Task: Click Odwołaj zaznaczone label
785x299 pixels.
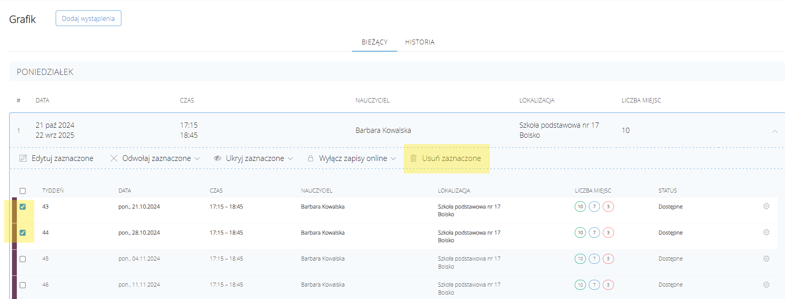Action: point(157,158)
